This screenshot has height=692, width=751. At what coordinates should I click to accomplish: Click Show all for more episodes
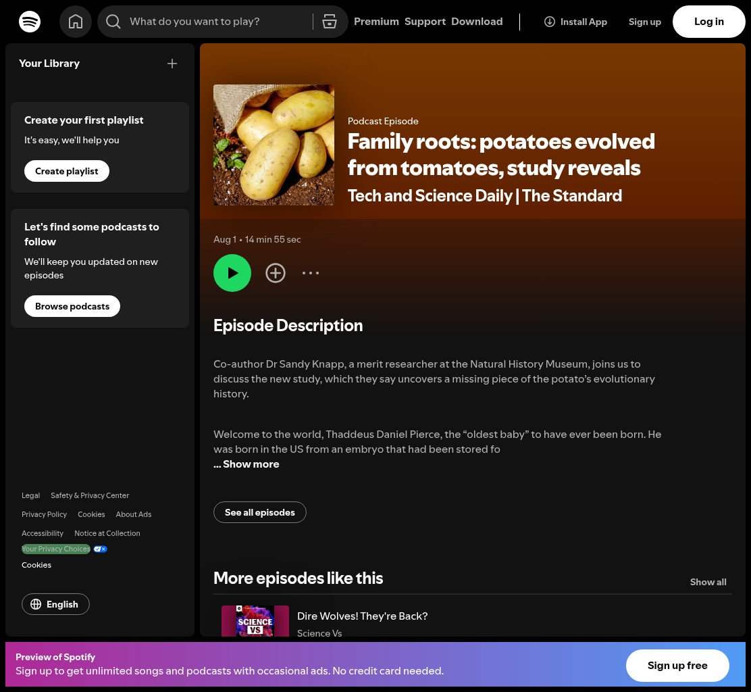point(708,582)
